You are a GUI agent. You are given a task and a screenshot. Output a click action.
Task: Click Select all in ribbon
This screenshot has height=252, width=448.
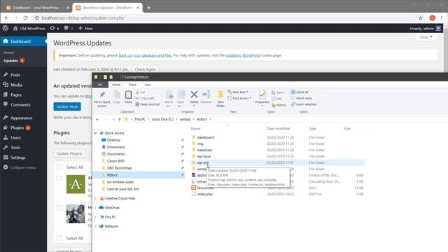[300, 92]
